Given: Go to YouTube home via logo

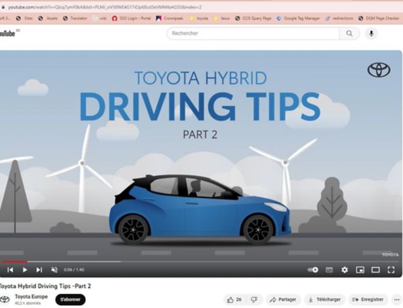Looking at the screenshot, I should [x=9, y=34].
